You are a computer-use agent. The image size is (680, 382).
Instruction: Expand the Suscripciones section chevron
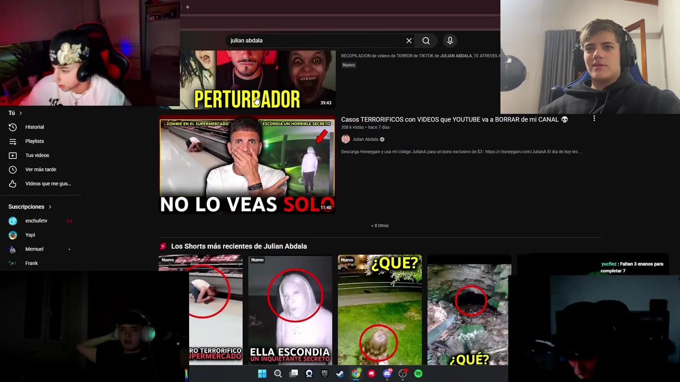click(50, 207)
